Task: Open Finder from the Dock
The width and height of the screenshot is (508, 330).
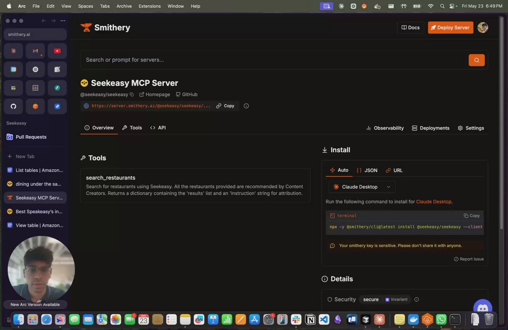Action: 19,319
